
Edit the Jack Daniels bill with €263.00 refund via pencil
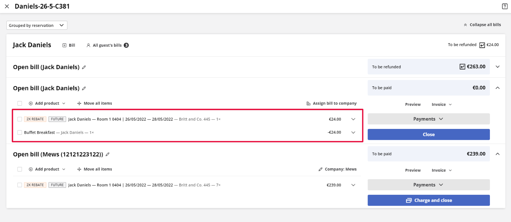(84, 67)
